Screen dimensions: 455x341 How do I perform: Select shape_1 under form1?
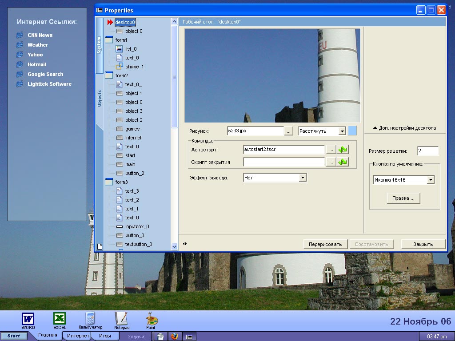134,67
